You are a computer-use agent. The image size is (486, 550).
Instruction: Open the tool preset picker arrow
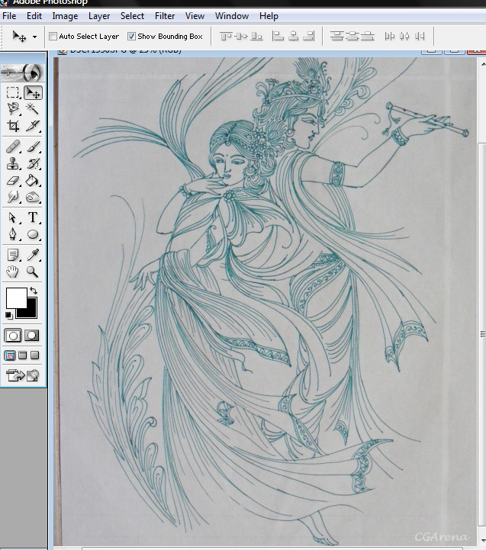click(35, 37)
